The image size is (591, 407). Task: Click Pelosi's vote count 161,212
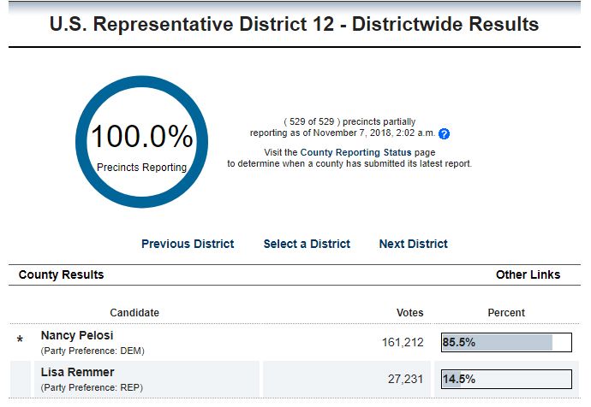coord(403,343)
